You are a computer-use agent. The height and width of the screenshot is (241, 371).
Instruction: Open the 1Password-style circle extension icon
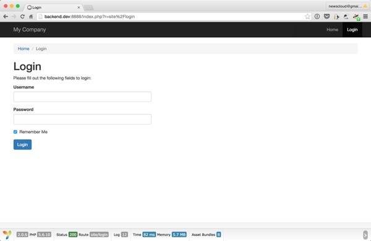pyautogui.click(x=317, y=16)
